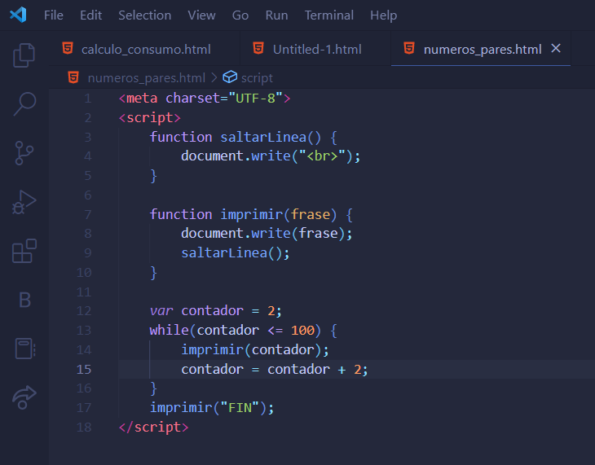
Task: Click HTML icon on calculo_consumo.html tab
Action: point(68,49)
